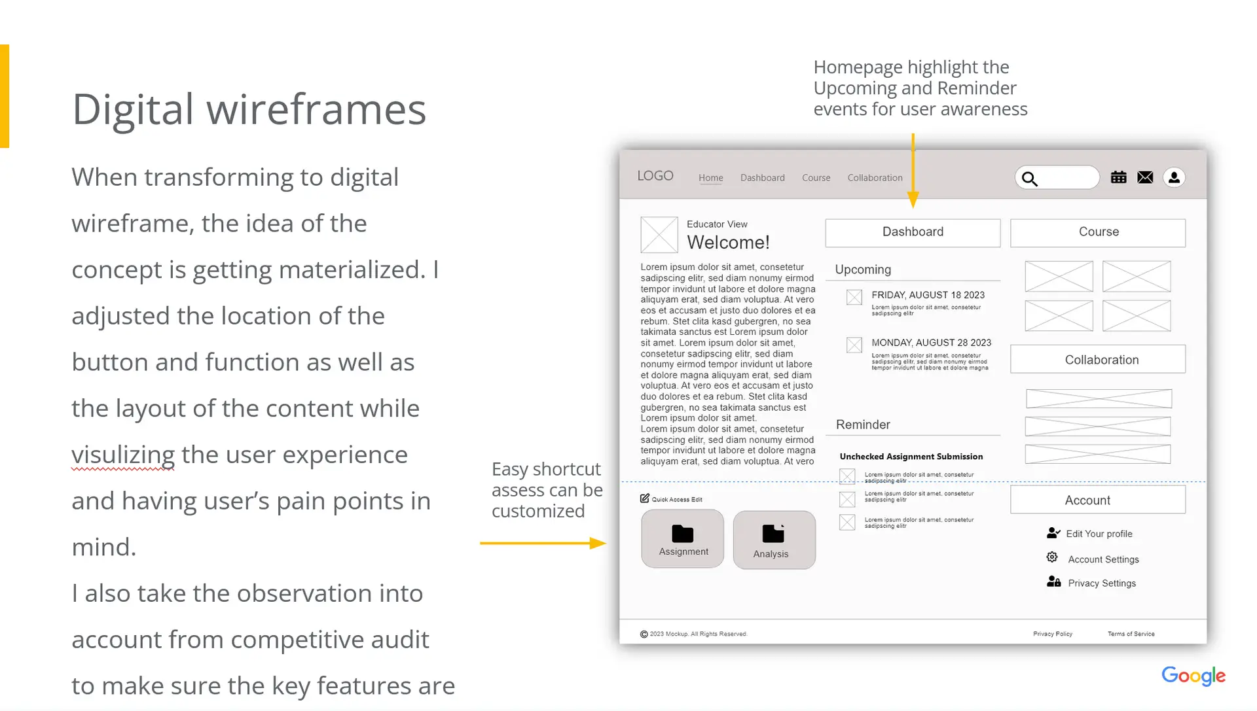The image size is (1257, 711).
Task: Go to Collaboration in top navigation
Action: (875, 178)
